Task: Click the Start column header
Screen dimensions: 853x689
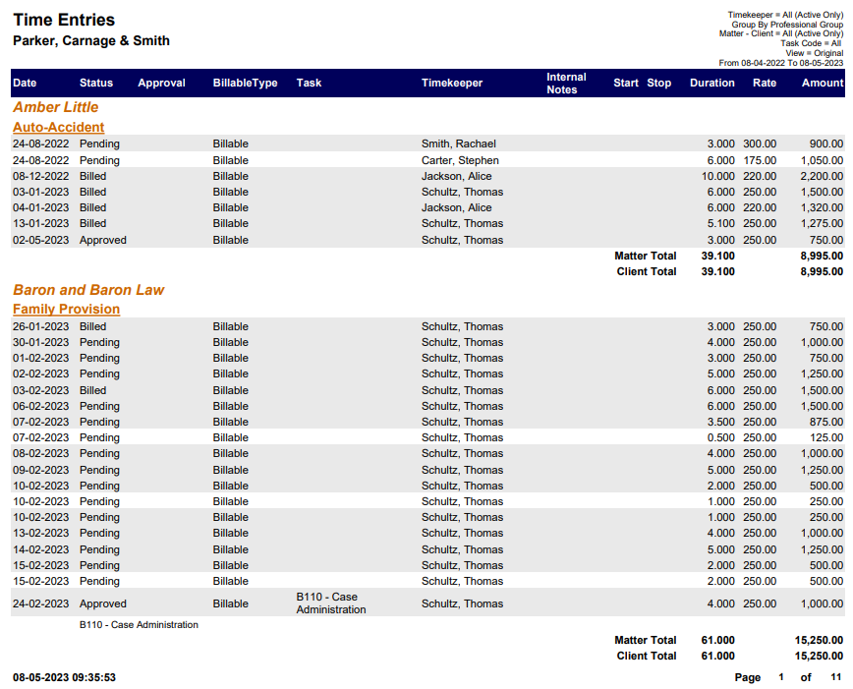Action: coord(626,83)
